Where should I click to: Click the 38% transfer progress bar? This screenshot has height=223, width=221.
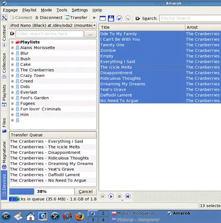42,192
